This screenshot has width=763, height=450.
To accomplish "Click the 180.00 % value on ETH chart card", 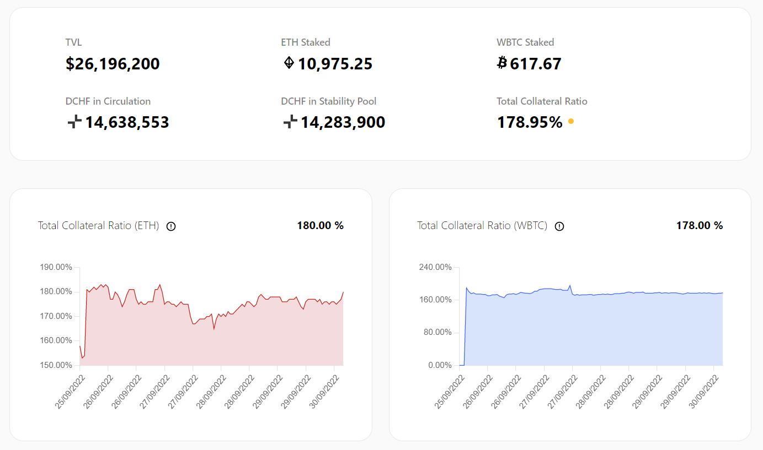I will pyautogui.click(x=320, y=225).
